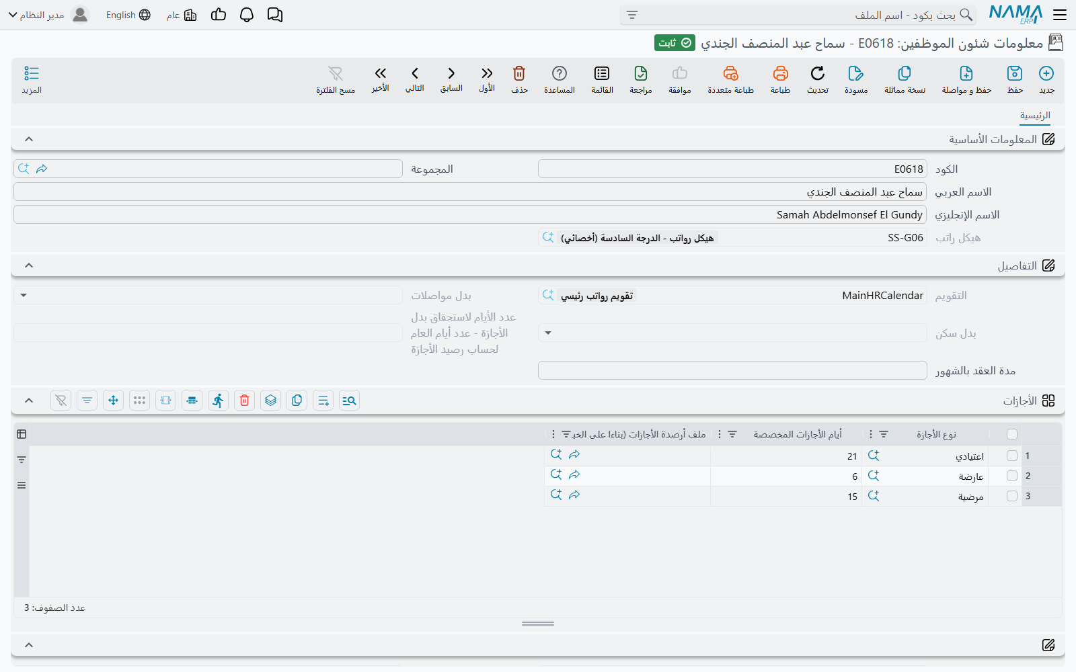Image resolution: width=1076 pixels, height=672 pixels.
Task: Click حفظ و مواصله save and continue
Action: tap(966, 79)
